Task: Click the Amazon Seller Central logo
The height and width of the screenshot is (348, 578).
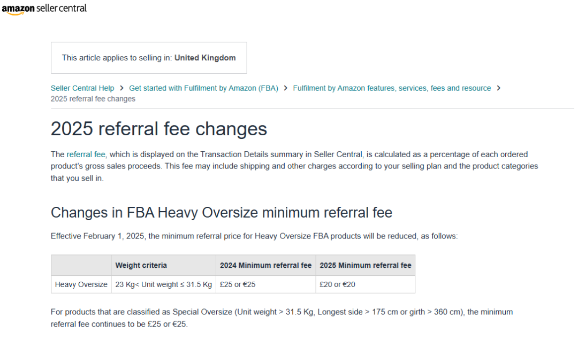Action: tap(44, 9)
